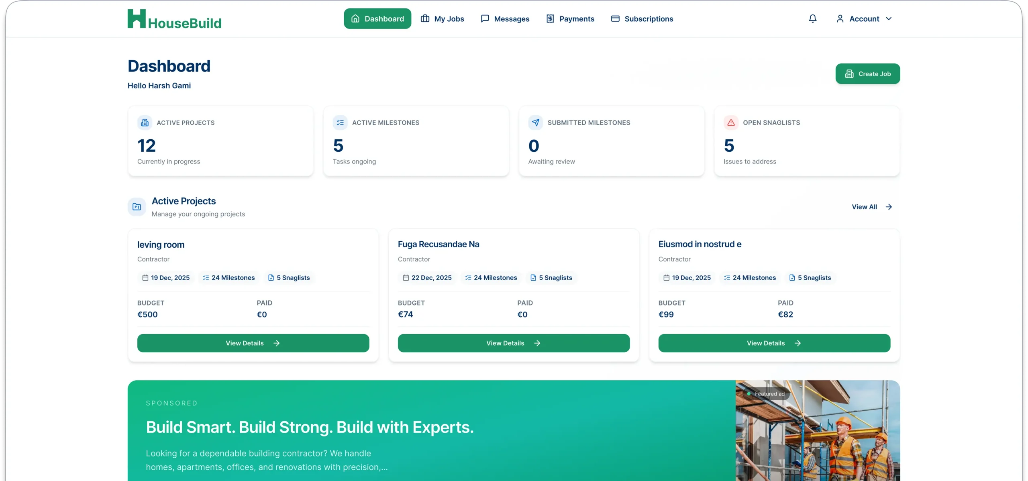View Details for Eiusmod in nostrud e
Viewport: 1028px width, 481px height.
(x=774, y=343)
